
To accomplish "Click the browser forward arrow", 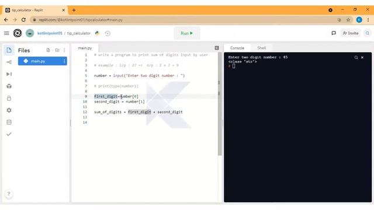I will (x=15, y=20).
